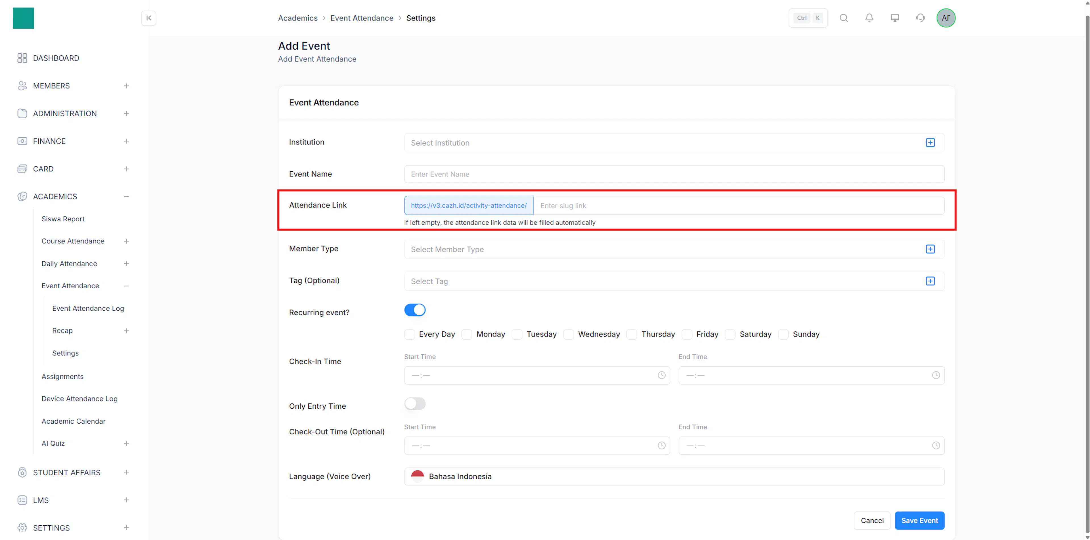Viewport: 1090px width, 540px height.
Task: Open Event Attendance Log item
Action: pyautogui.click(x=88, y=308)
